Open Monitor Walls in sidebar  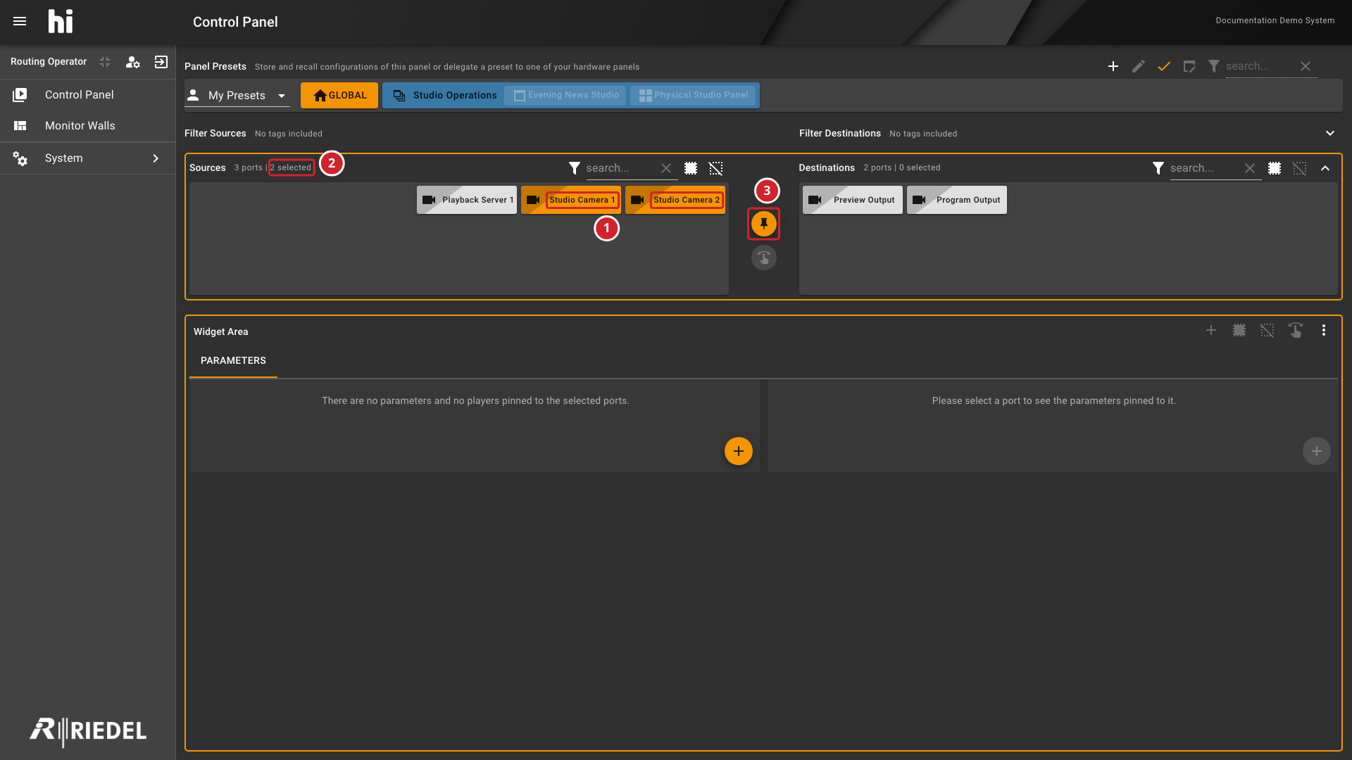(87, 126)
